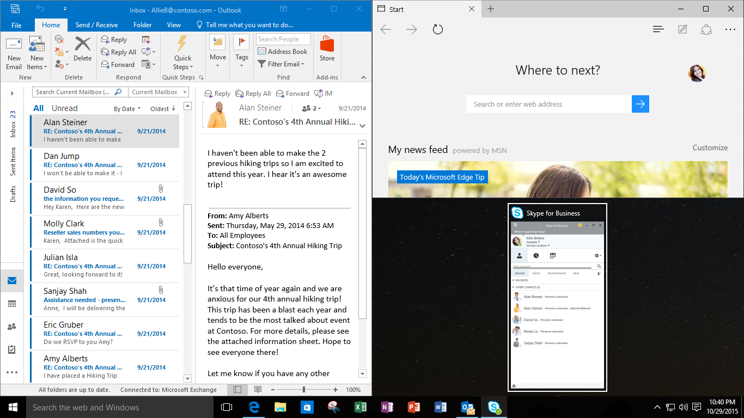744x418 pixels.
Task: Zoom in with the plus button
Action: 336,390
